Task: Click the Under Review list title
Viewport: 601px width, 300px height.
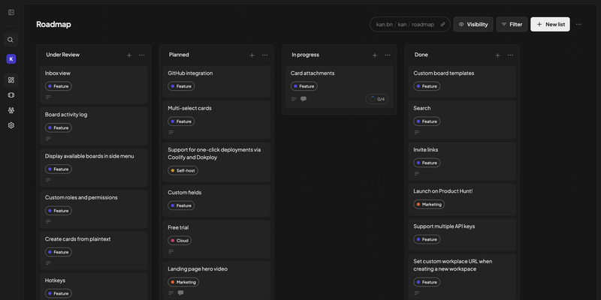Action: (x=63, y=55)
